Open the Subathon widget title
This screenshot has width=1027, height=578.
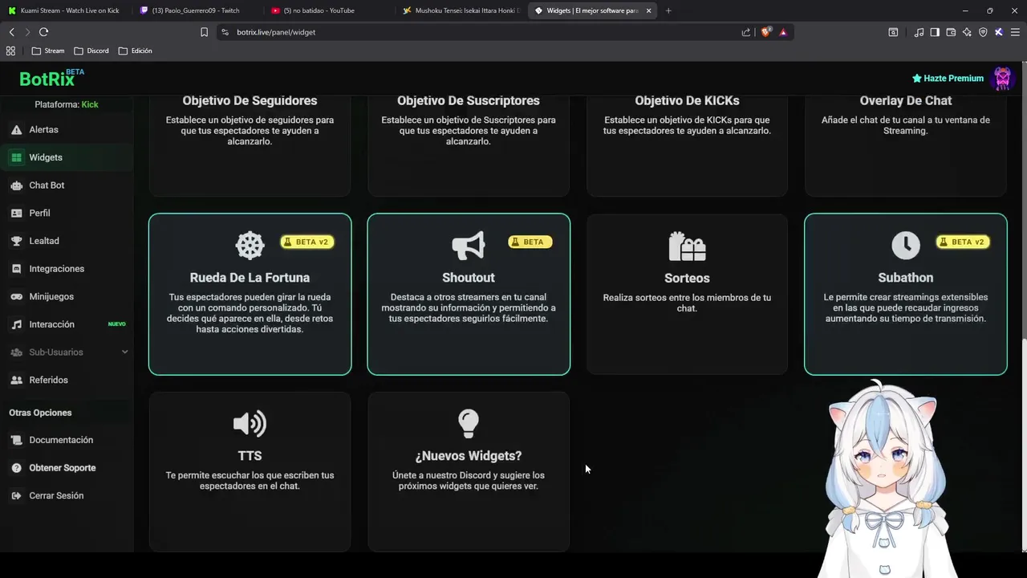click(906, 278)
